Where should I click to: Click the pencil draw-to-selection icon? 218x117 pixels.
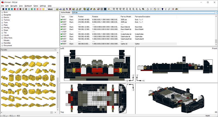point(109,9)
